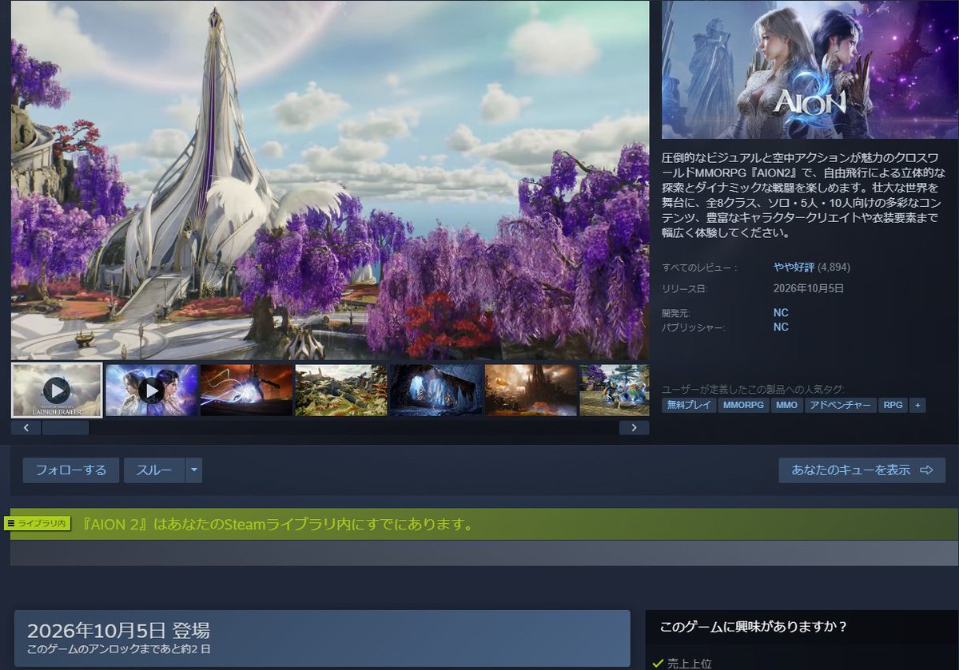Select the dark castle sunset thumbnail
The height and width of the screenshot is (670, 959).
click(x=531, y=391)
